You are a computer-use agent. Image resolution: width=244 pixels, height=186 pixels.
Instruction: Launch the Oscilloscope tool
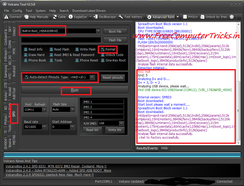(105, 17)
